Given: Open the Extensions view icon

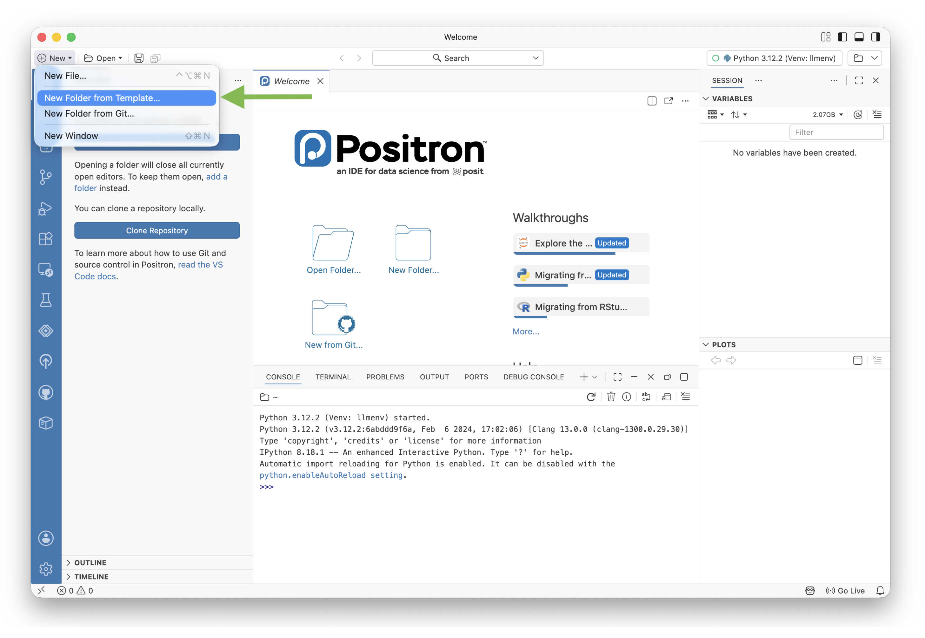Looking at the screenshot, I should [x=45, y=239].
